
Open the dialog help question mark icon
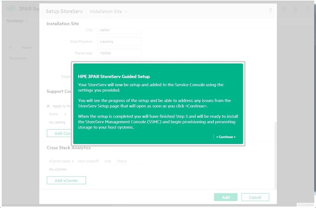tap(270, 11)
